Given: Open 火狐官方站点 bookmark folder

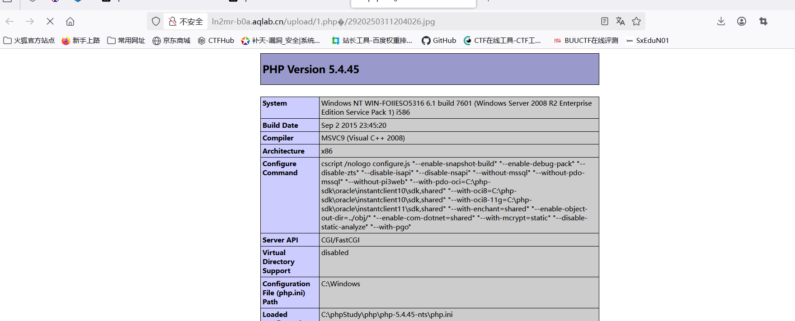Looking at the screenshot, I should point(29,41).
